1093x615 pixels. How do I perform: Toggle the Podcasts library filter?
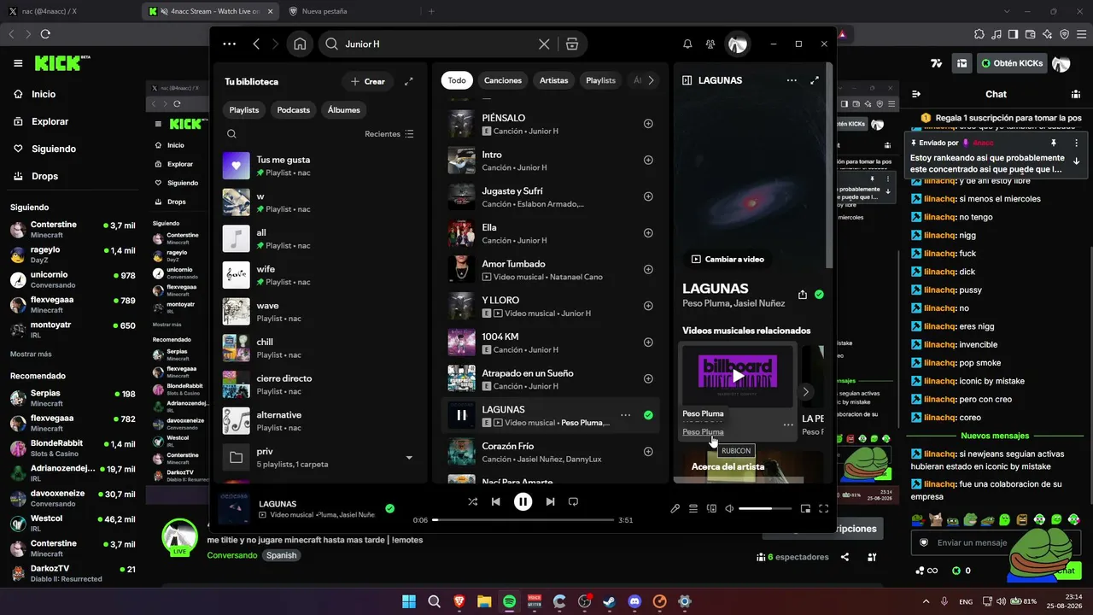pyautogui.click(x=294, y=110)
